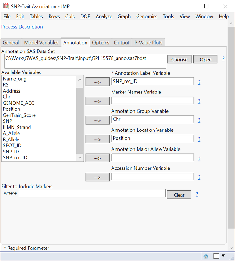Click the Annotation Label Variable field

click(x=153, y=81)
